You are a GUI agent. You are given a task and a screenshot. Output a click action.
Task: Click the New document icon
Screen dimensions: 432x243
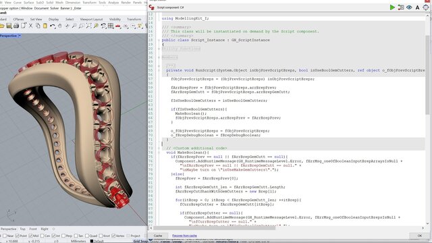24,26
